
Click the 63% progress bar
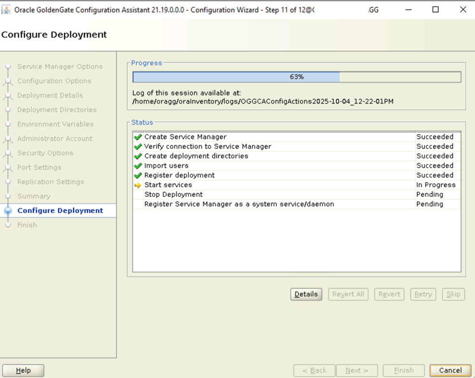click(296, 77)
